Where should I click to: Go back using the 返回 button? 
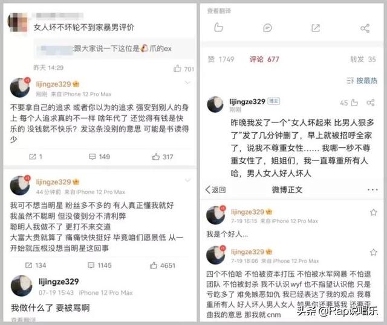coord(215,190)
